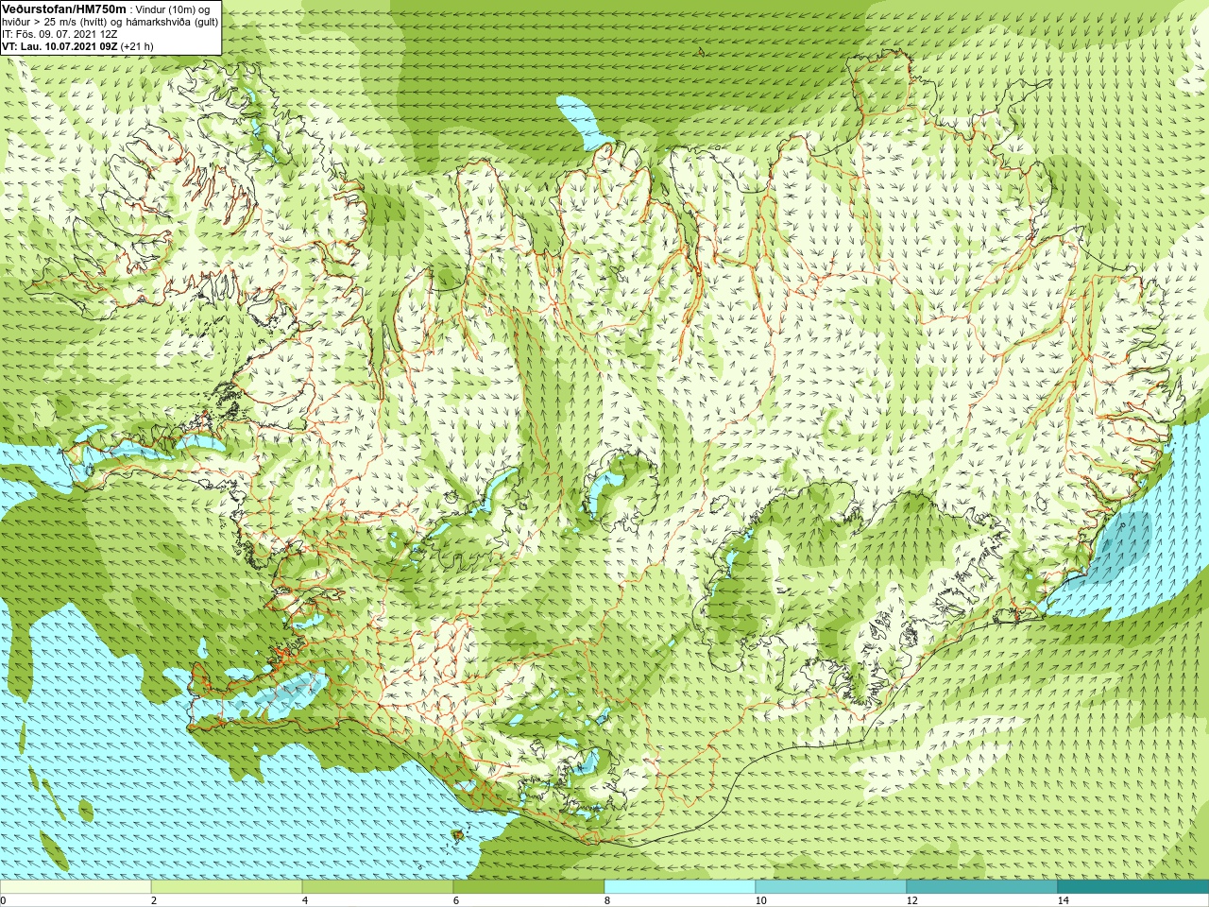Click the darker green 6–8 legend swatch
The image size is (1209, 907).
tap(529, 887)
